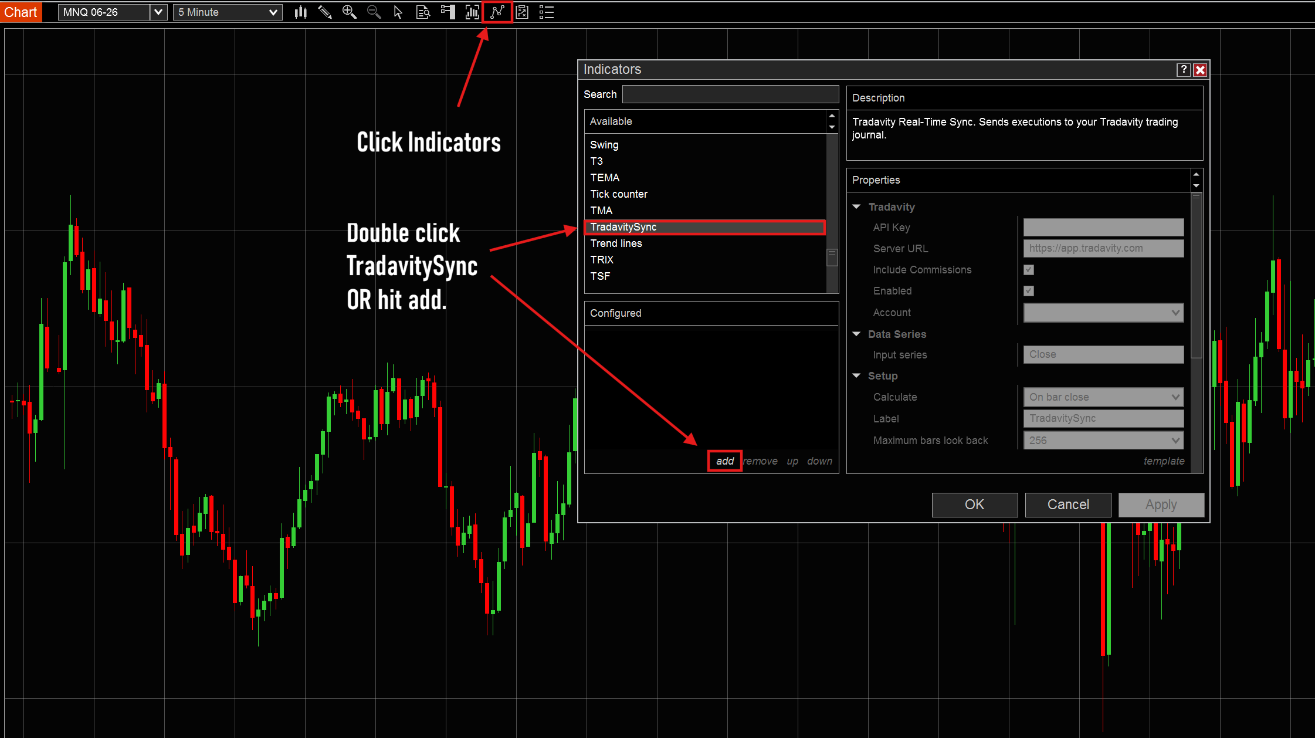The height and width of the screenshot is (738, 1315).
Task: Collapse the Tradavity properties section
Action: click(856, 206)
